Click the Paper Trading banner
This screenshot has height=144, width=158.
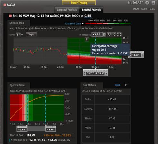tap(79, 3)
